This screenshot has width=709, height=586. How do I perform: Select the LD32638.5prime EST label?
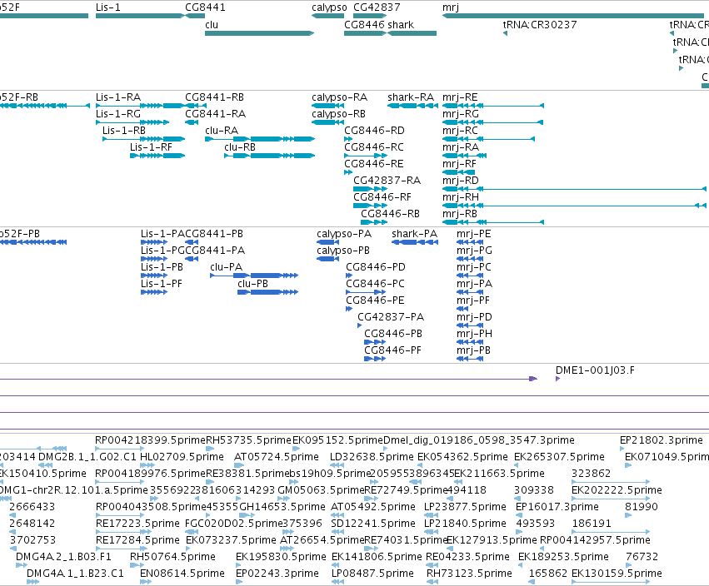(372, 457)
